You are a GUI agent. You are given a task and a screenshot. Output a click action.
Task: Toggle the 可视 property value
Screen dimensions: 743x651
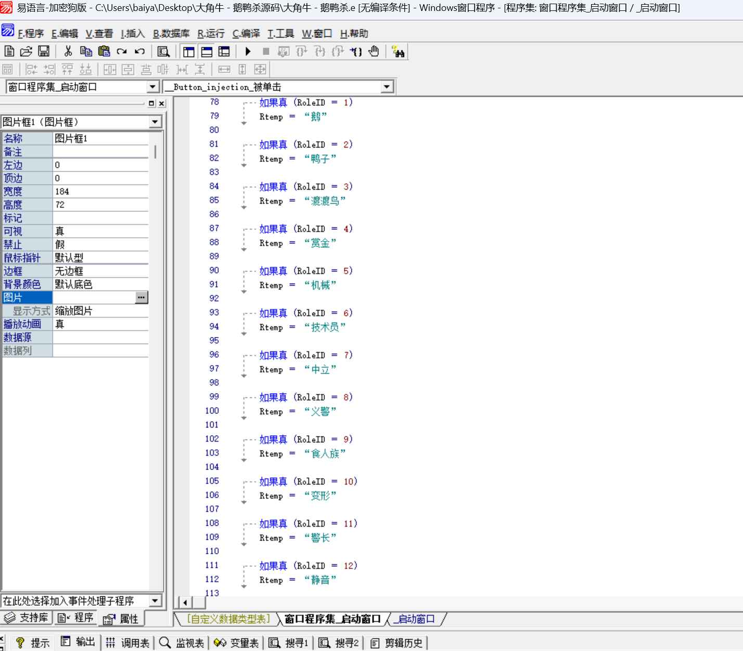click(100, 231)
